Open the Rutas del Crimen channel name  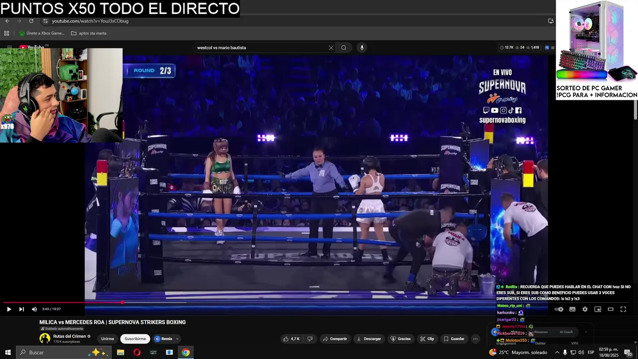coord(70,337)
